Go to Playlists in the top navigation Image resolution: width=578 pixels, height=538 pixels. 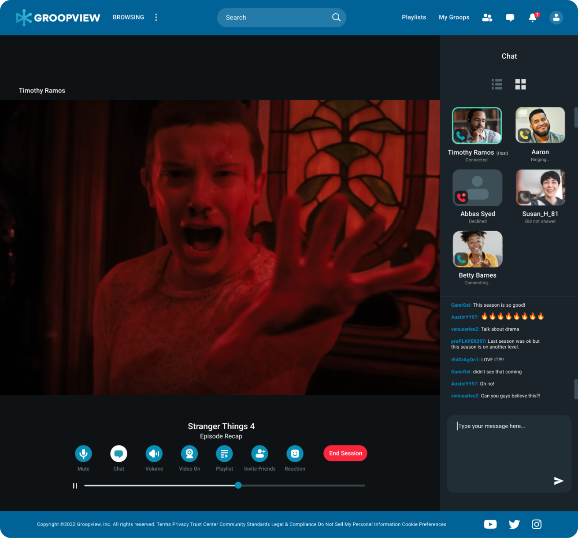click(414, 17)
